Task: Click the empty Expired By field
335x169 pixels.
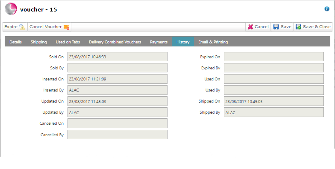Action: click(x=274, y=68)
